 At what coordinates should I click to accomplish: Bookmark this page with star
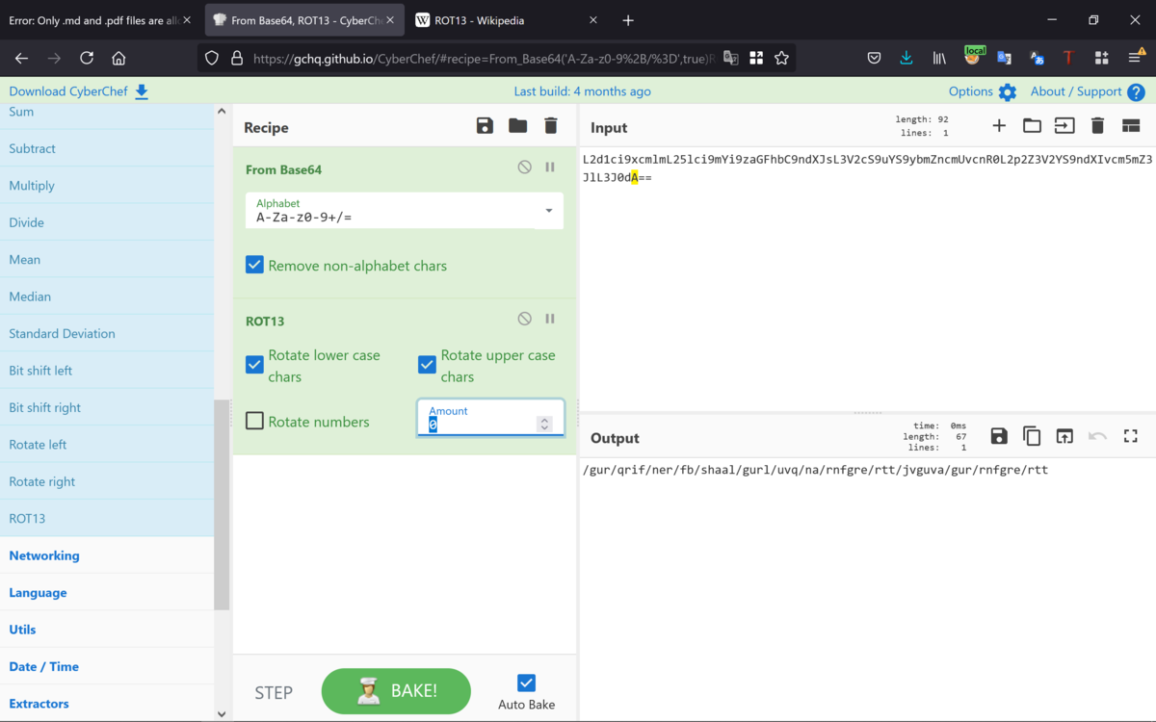tap(782, 58)
